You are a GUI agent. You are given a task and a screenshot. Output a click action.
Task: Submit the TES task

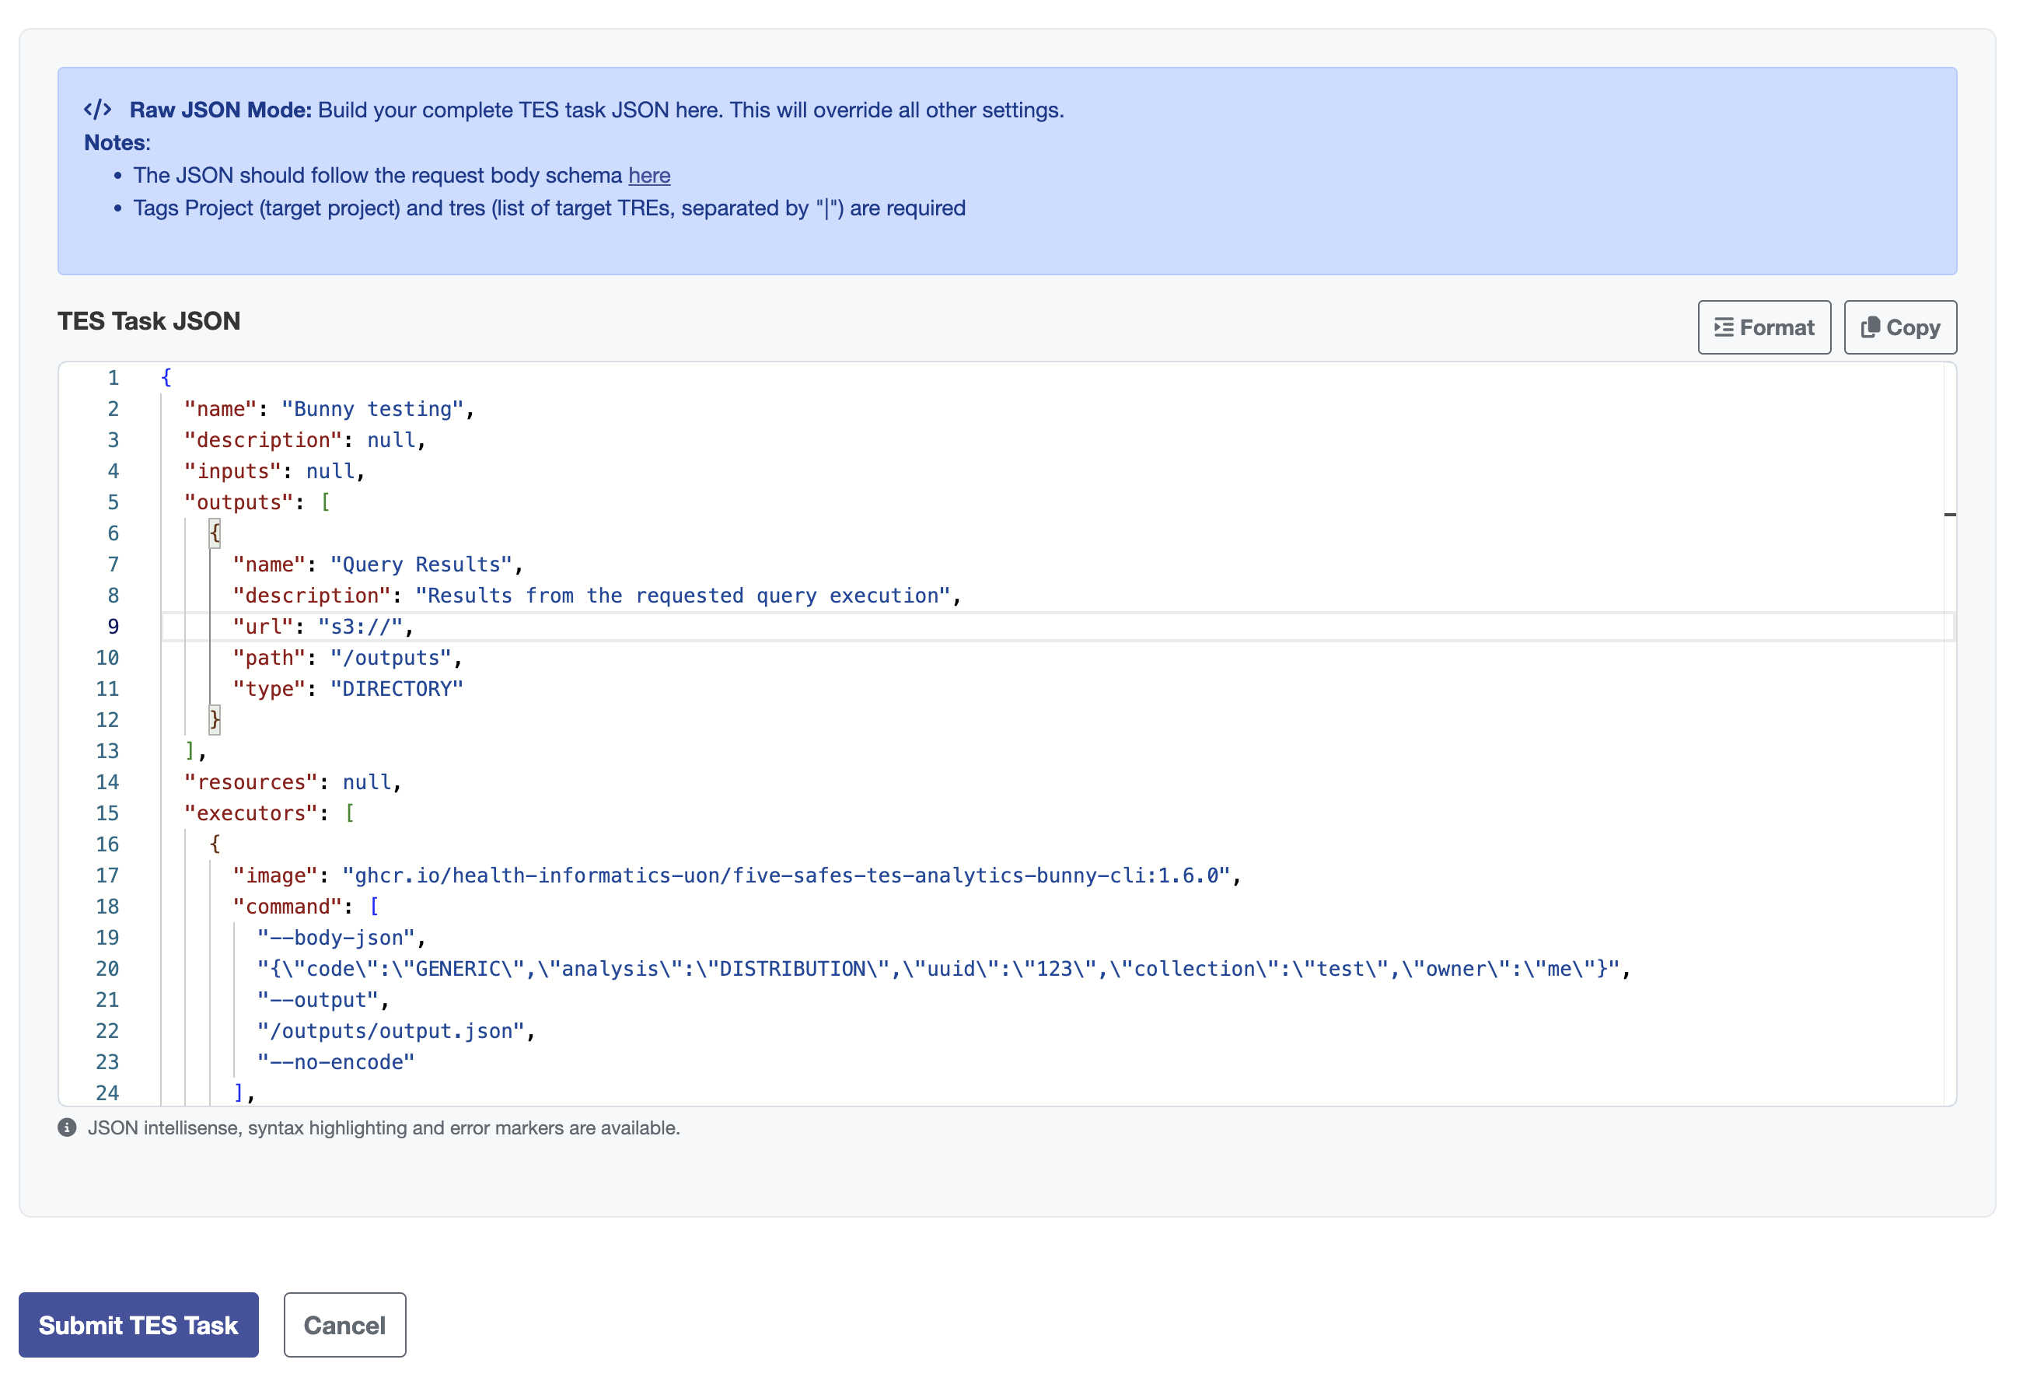(x=138, y=1324)
